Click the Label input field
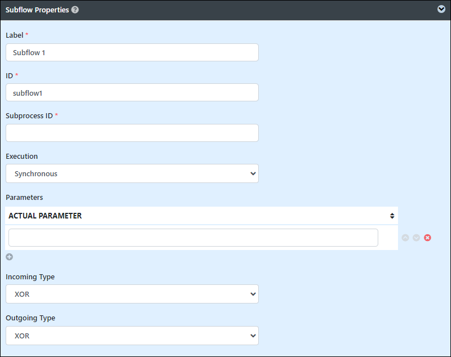The height and width of the screenshot is (357, 451). coord(132,52)
